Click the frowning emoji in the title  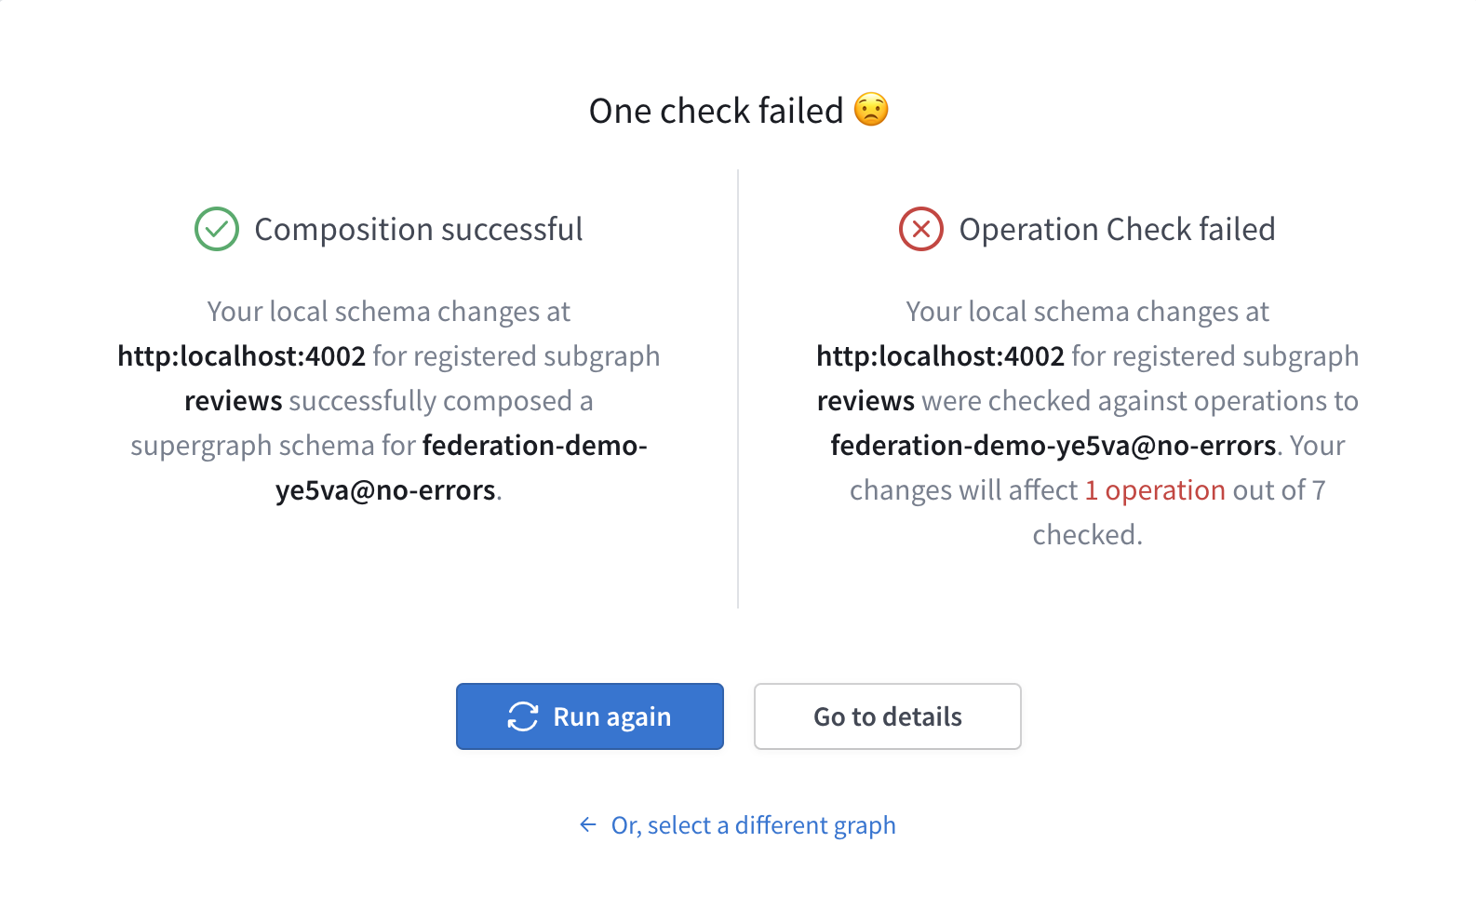(873, 109)
